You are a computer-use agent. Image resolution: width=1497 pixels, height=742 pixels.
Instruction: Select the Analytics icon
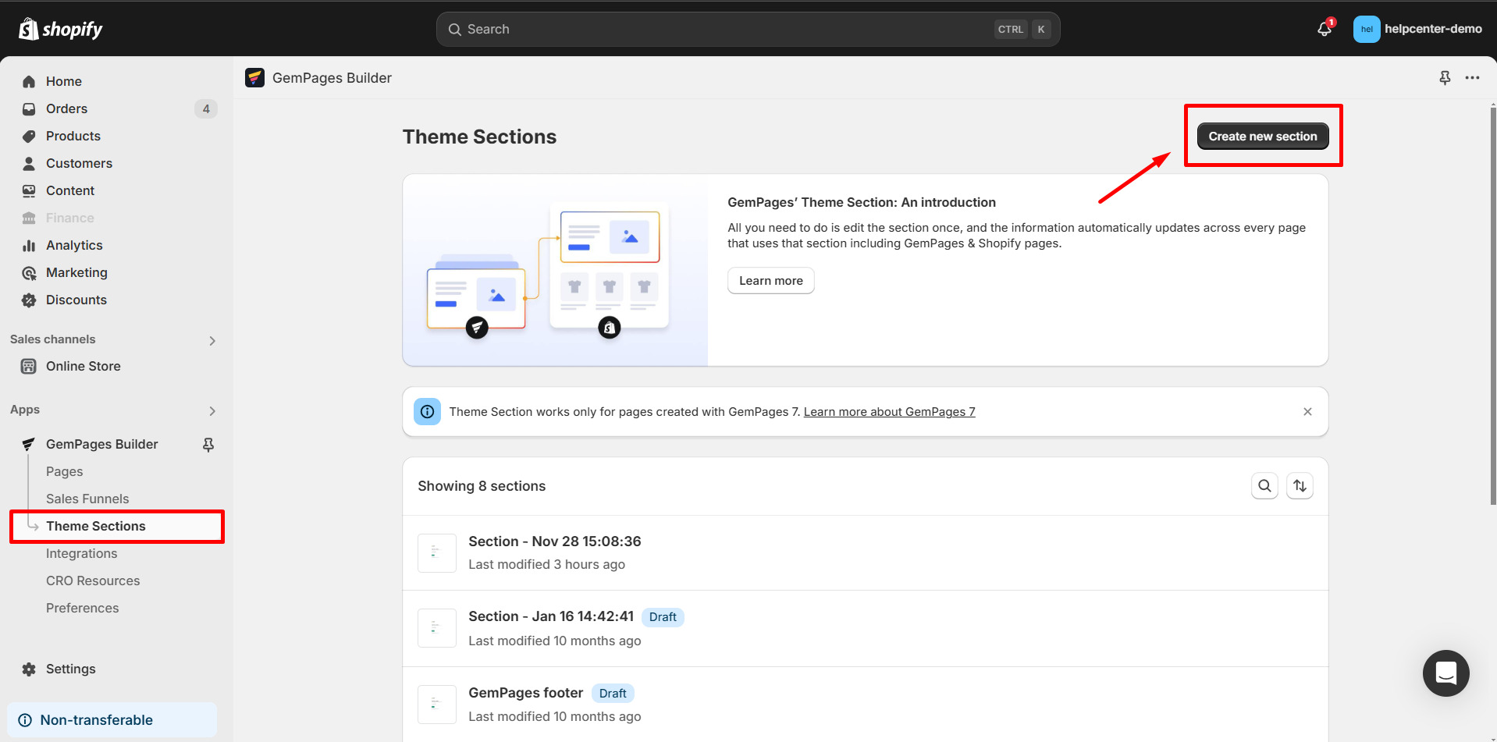pyautogui.click(x=29, y=245)
